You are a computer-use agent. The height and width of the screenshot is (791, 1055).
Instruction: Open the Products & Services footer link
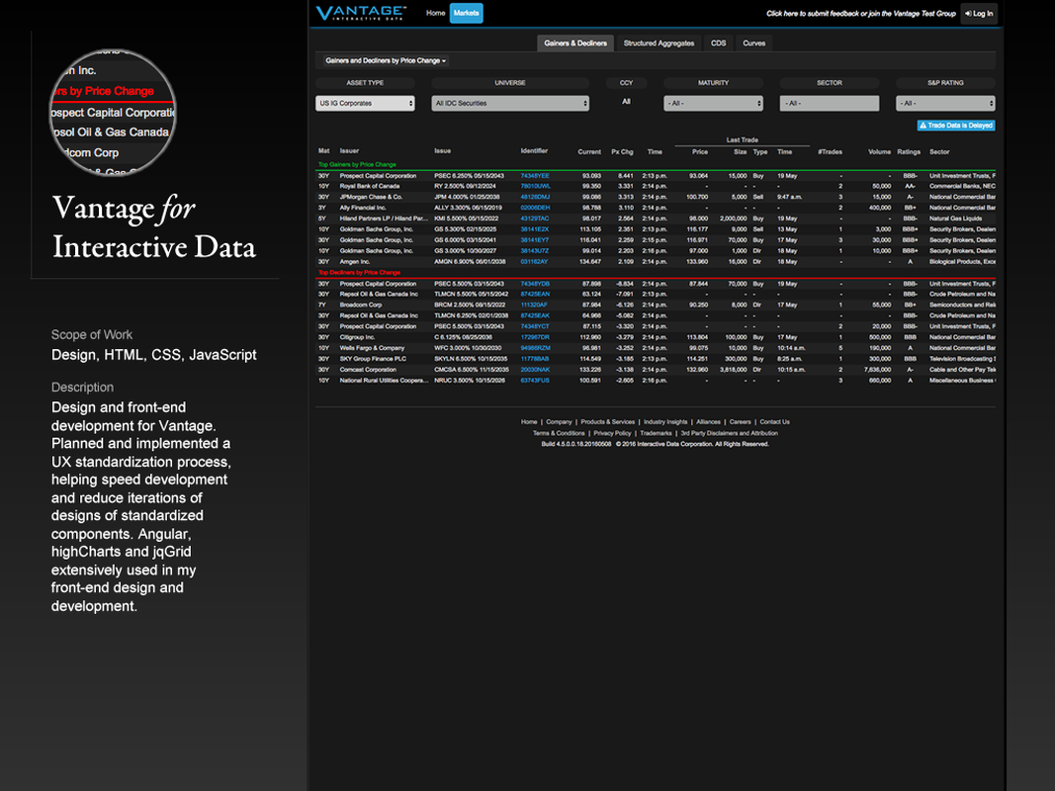point(607,422)
